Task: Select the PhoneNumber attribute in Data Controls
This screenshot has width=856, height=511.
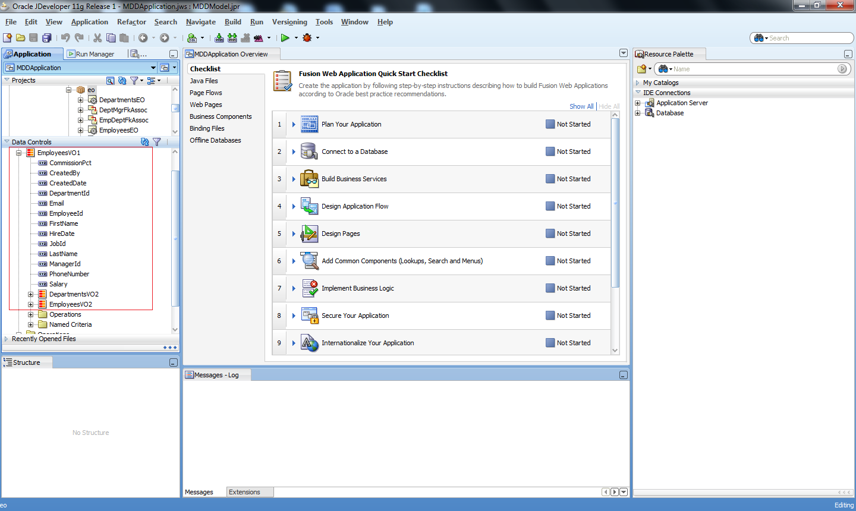Action: point(69,274)
